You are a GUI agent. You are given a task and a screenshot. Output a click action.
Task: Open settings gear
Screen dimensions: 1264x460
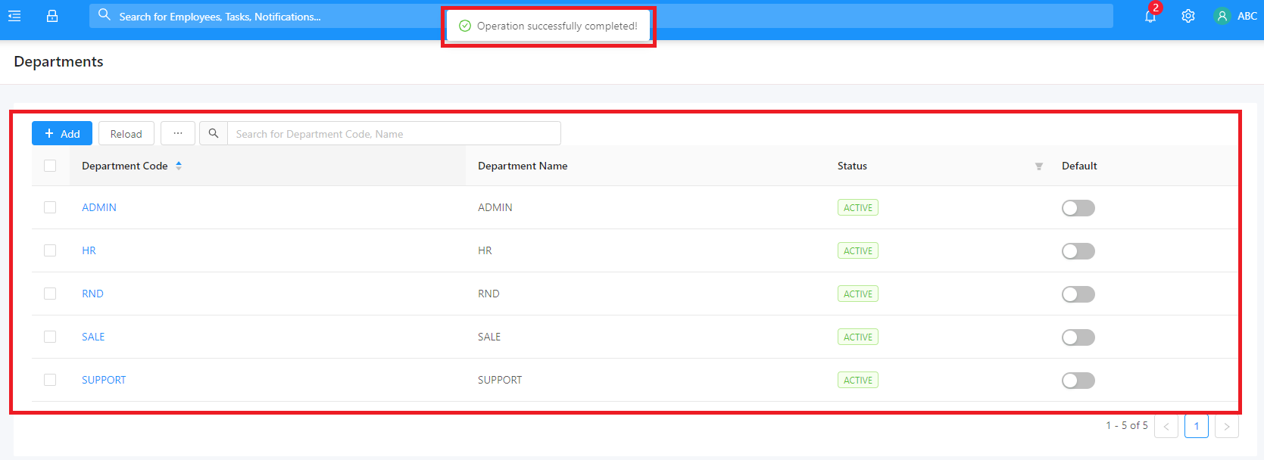click(1188, 16)
